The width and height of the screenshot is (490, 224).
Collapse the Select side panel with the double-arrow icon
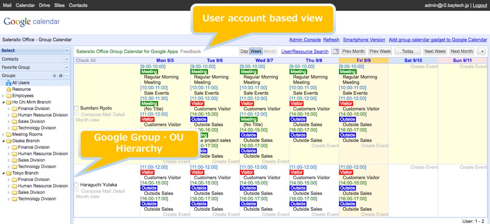66,50
